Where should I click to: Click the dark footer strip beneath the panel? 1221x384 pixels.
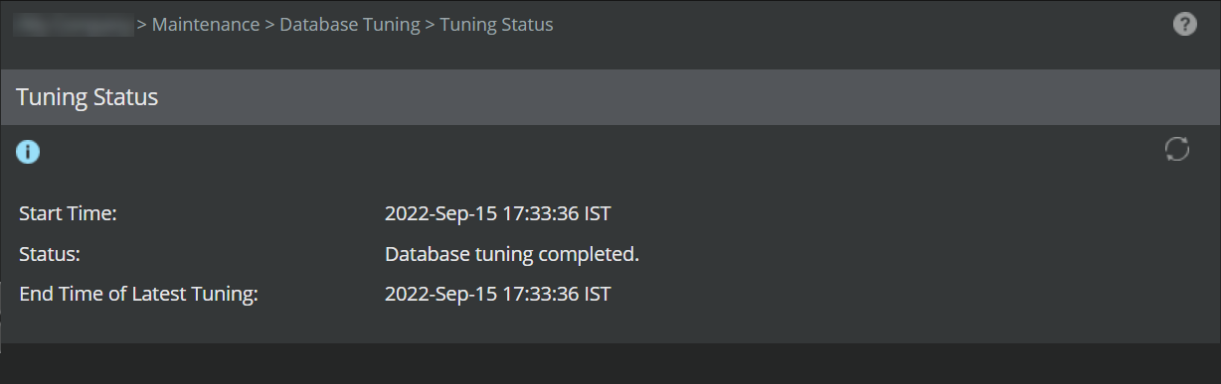point(610,364)
